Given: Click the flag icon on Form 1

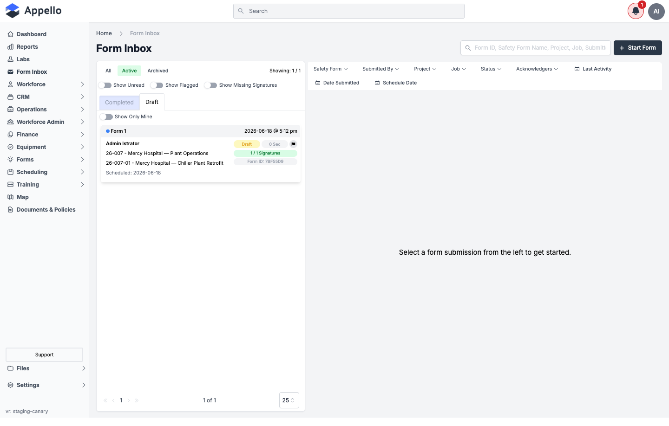Looking at the screenshot, I should [x=293, y=144].
